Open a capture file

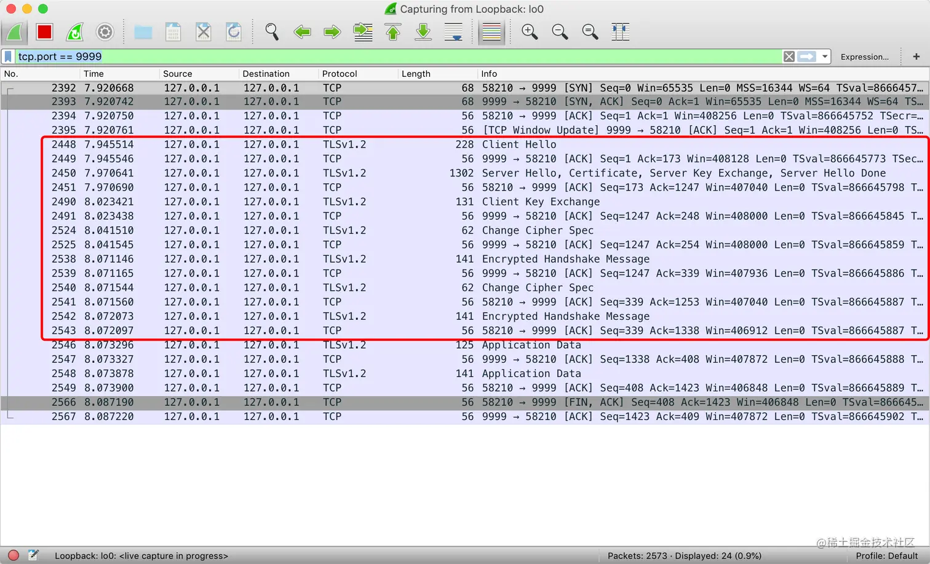(x=143, y=32)
